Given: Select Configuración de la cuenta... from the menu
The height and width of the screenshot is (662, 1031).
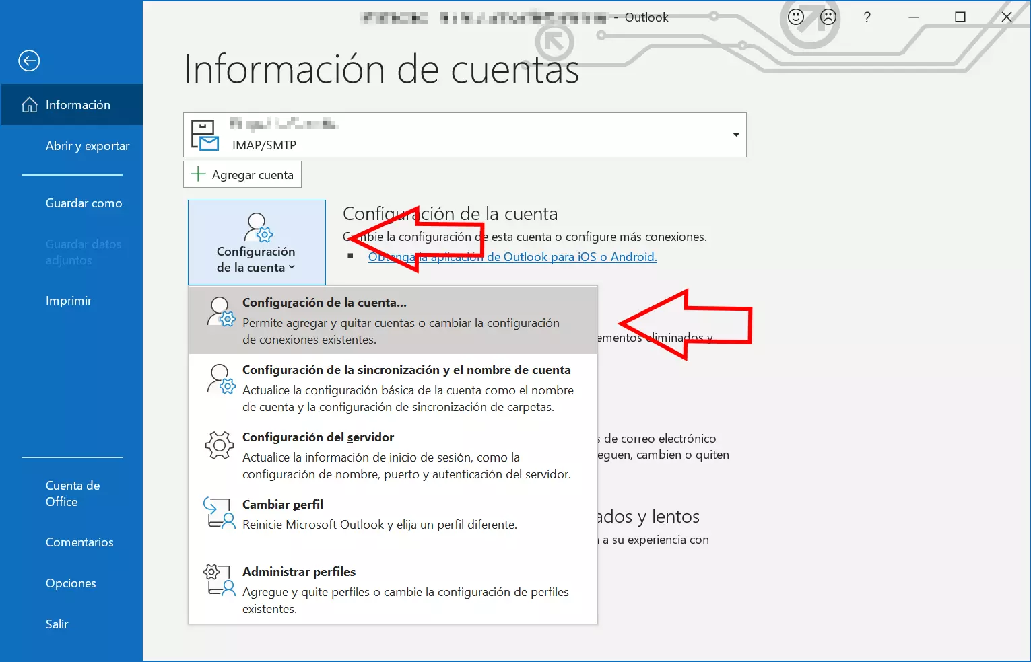Looking at the screenshot, I should pos(325,303).
